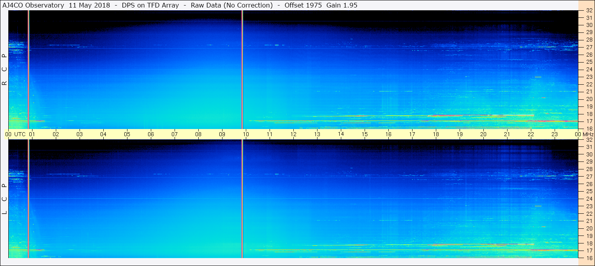Click hour 17 on the UTC time axis
Screen dimensions: 595x266
pyautogui.click(x=412, y=134)
